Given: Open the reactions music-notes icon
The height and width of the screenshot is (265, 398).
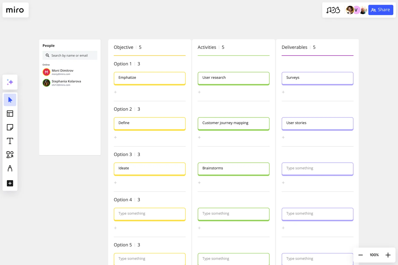Looking at the screenshot, I should pos(333,10).
